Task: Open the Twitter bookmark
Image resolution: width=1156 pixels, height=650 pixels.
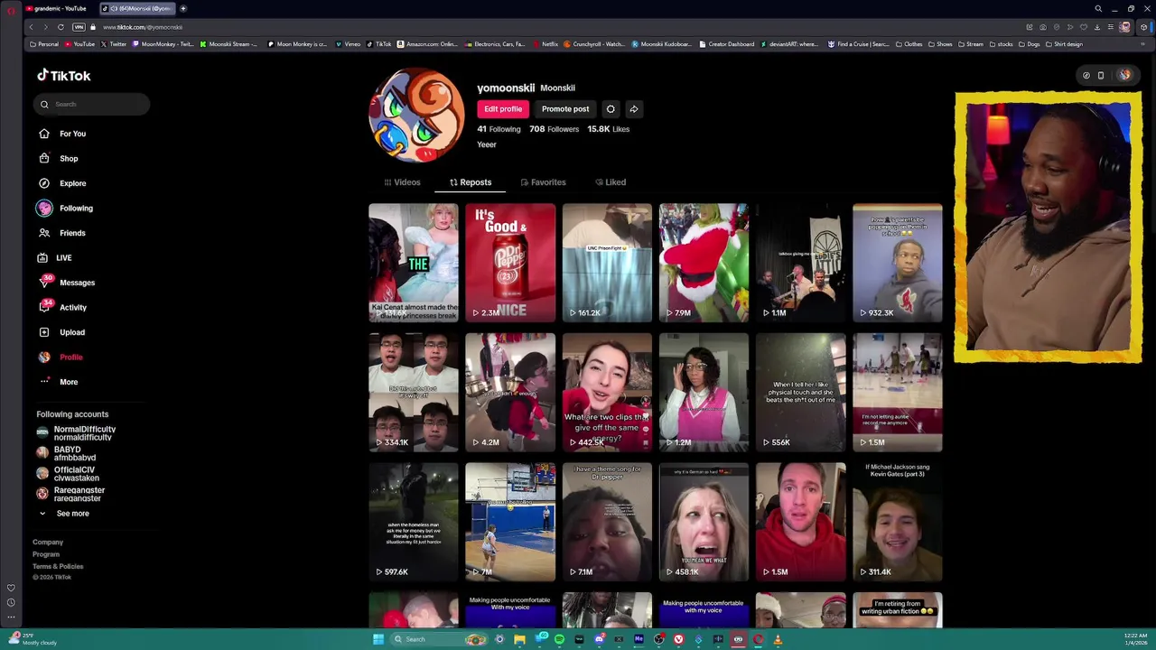Action: coord(114,44)
